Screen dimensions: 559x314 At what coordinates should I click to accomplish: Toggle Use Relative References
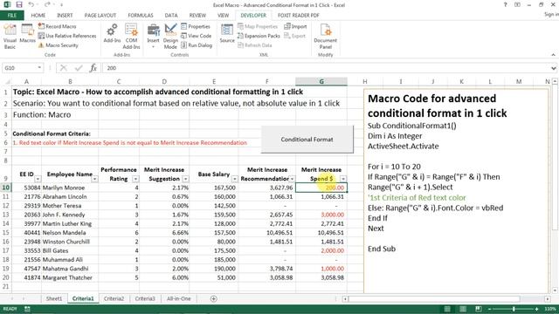(x=67, y=36)
